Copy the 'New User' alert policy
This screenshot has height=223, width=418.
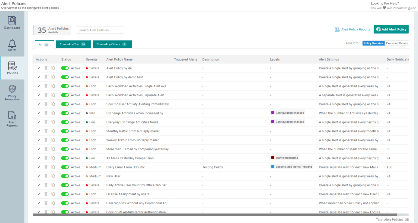point(53,176)
